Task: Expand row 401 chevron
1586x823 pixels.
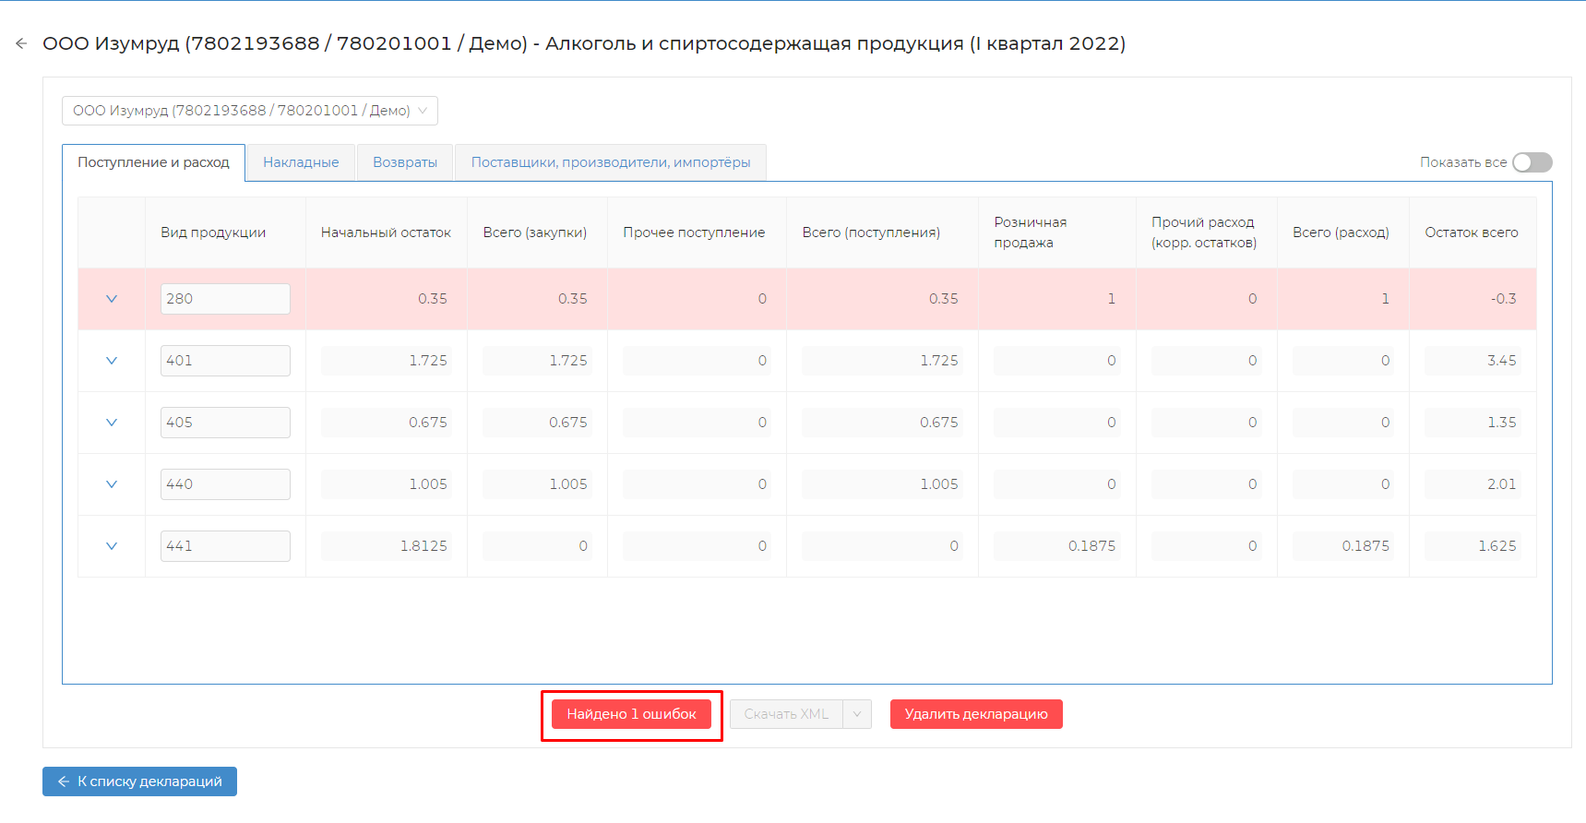Action: coord(112,361)
